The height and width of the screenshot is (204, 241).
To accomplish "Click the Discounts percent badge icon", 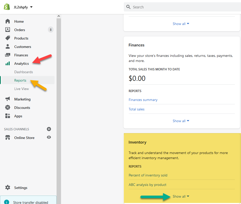I will tap(8, 107).
